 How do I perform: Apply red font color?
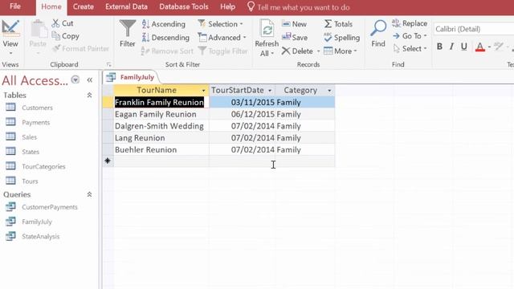click(x=480, y=47)
